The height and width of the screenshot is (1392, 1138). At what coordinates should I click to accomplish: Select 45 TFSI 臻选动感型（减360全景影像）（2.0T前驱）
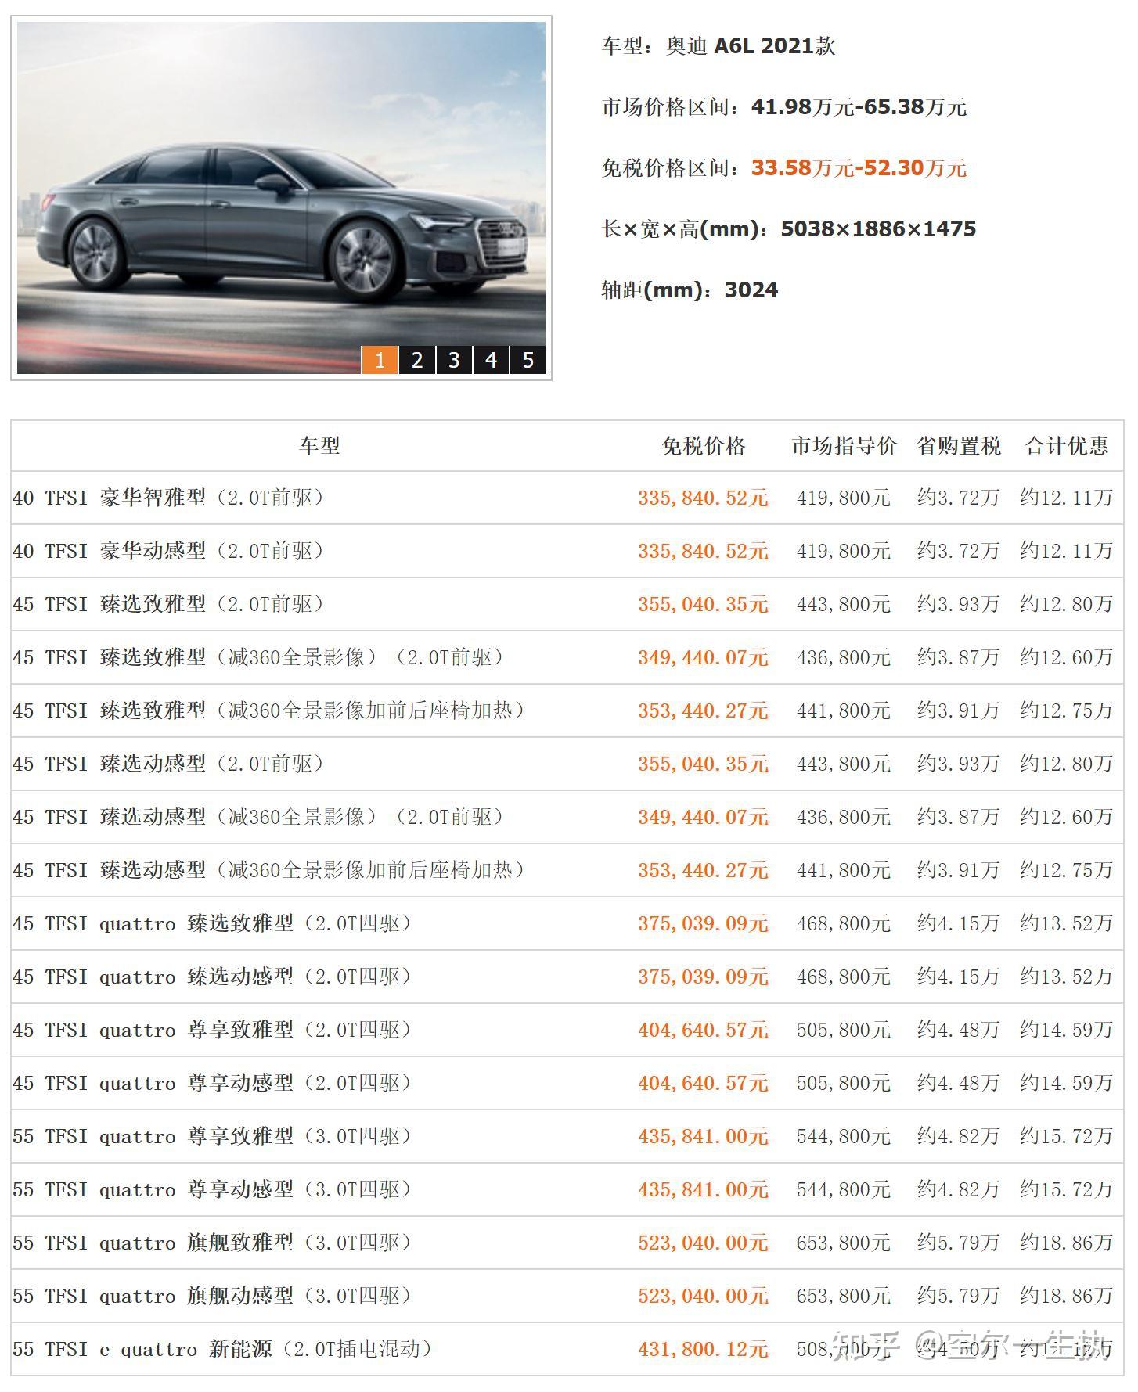258,817
